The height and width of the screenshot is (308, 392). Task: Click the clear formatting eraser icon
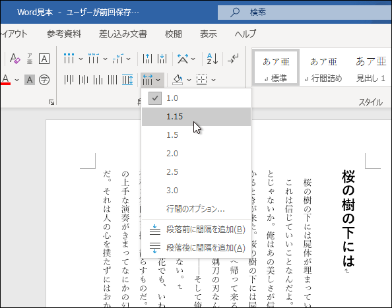tap(15, 59)
